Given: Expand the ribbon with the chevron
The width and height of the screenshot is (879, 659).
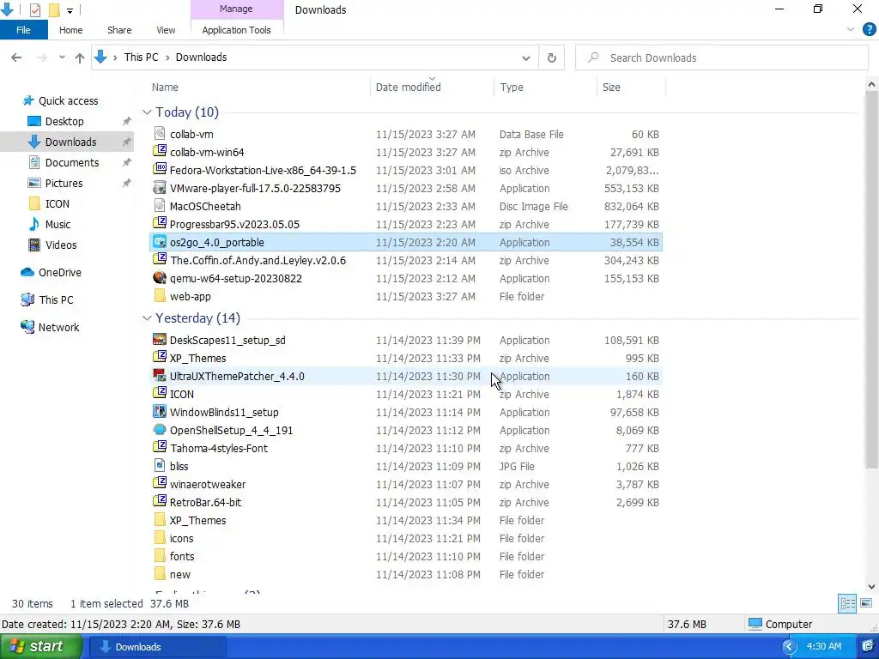Looking at the screenshot, I should pyautogui.click(x=851, y=30).
